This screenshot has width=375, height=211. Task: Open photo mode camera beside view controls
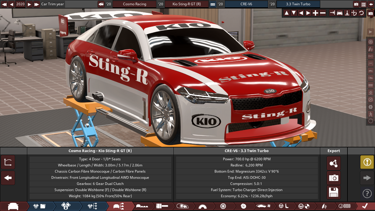click(371, 13)
